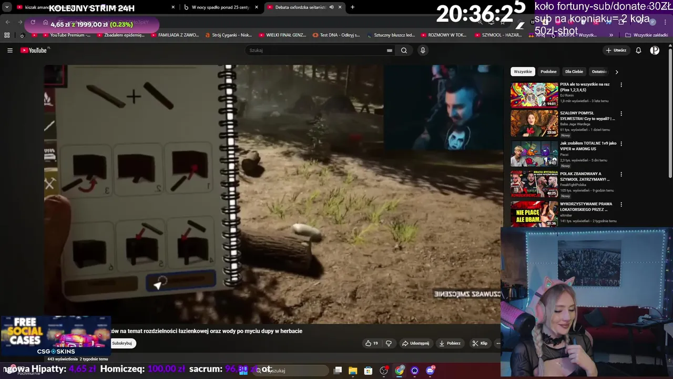Viewport: 673px width, 379px height.
Task: Close the 'Debata oxfordzka' tab
Action: pyautogui.click(x=340, y=7)
